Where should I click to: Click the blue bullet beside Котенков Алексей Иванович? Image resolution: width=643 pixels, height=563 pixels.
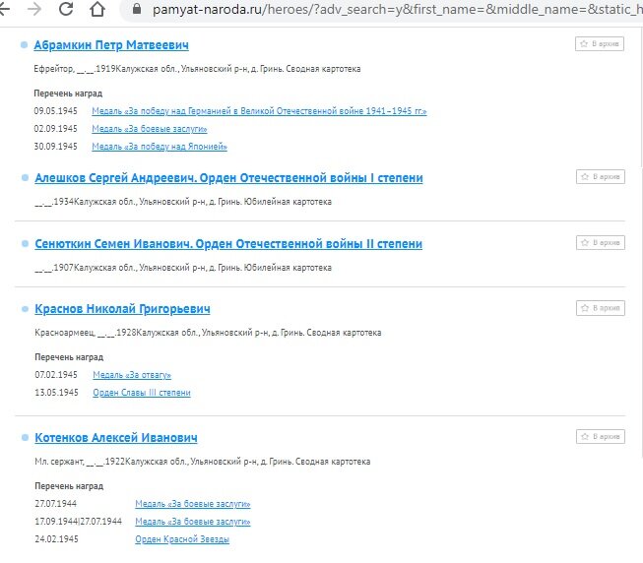[x=25, y=437]
